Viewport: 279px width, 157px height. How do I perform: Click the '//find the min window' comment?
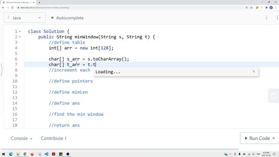coord(76,114)
